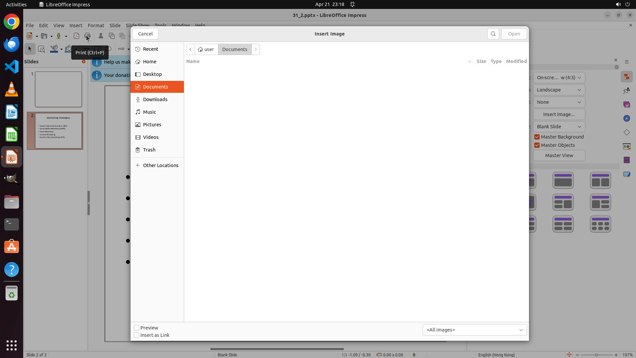Open Files from the Ubuntu dock

click(12, 202)
